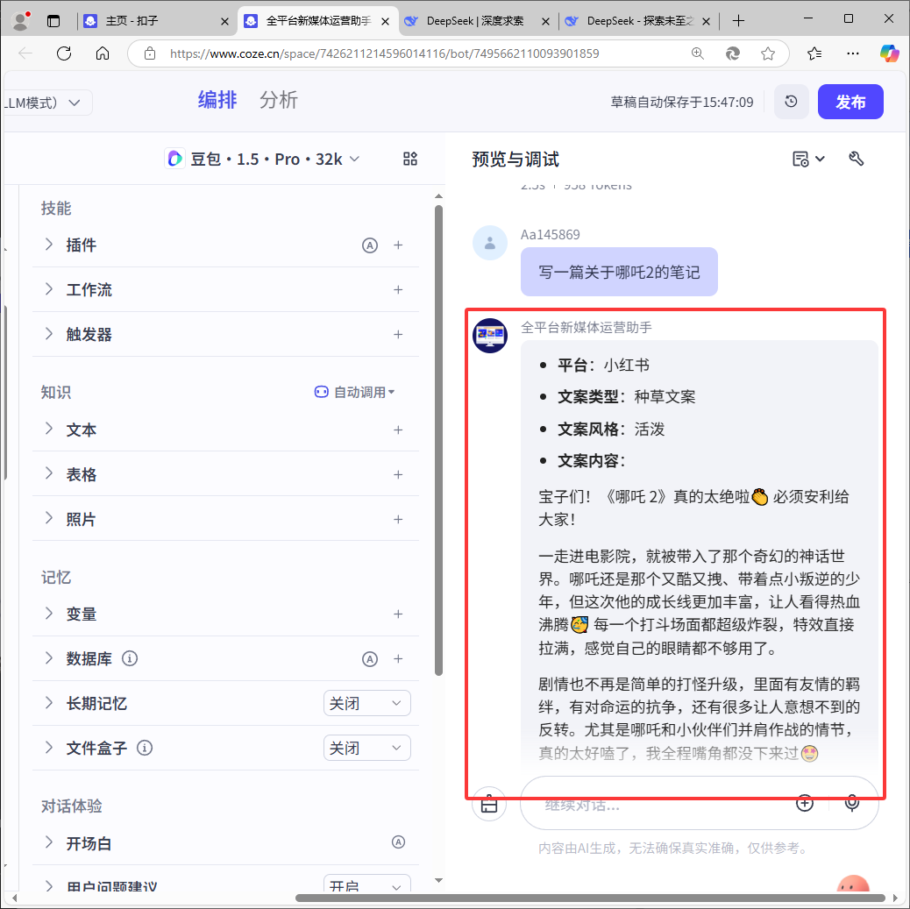Screen dimensions: 910x909
Task: Click the 发布 publish button
Action: [x=850, y=102]
